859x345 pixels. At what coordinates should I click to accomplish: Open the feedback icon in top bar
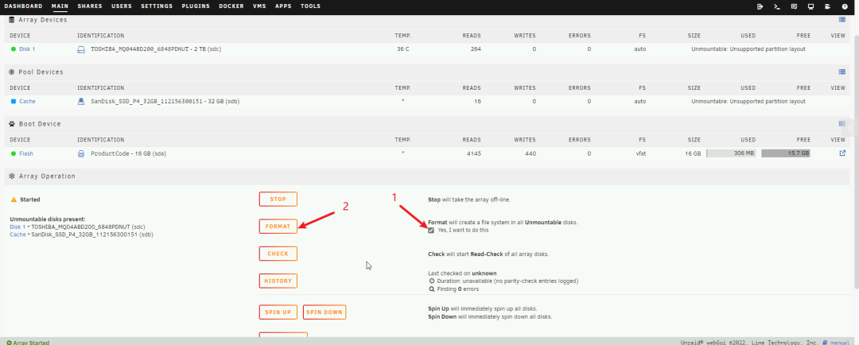pos(793,6)
